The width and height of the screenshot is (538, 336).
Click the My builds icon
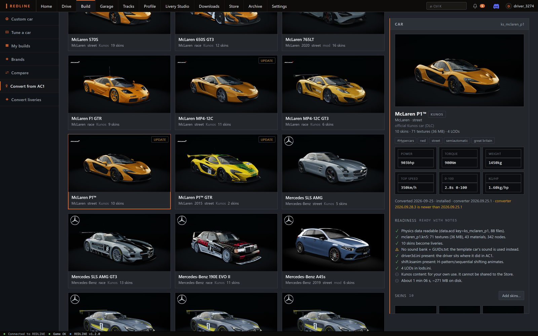[7, 46]
